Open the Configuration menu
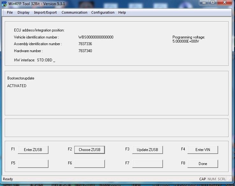235x186 pixels. tap(103, 12)
